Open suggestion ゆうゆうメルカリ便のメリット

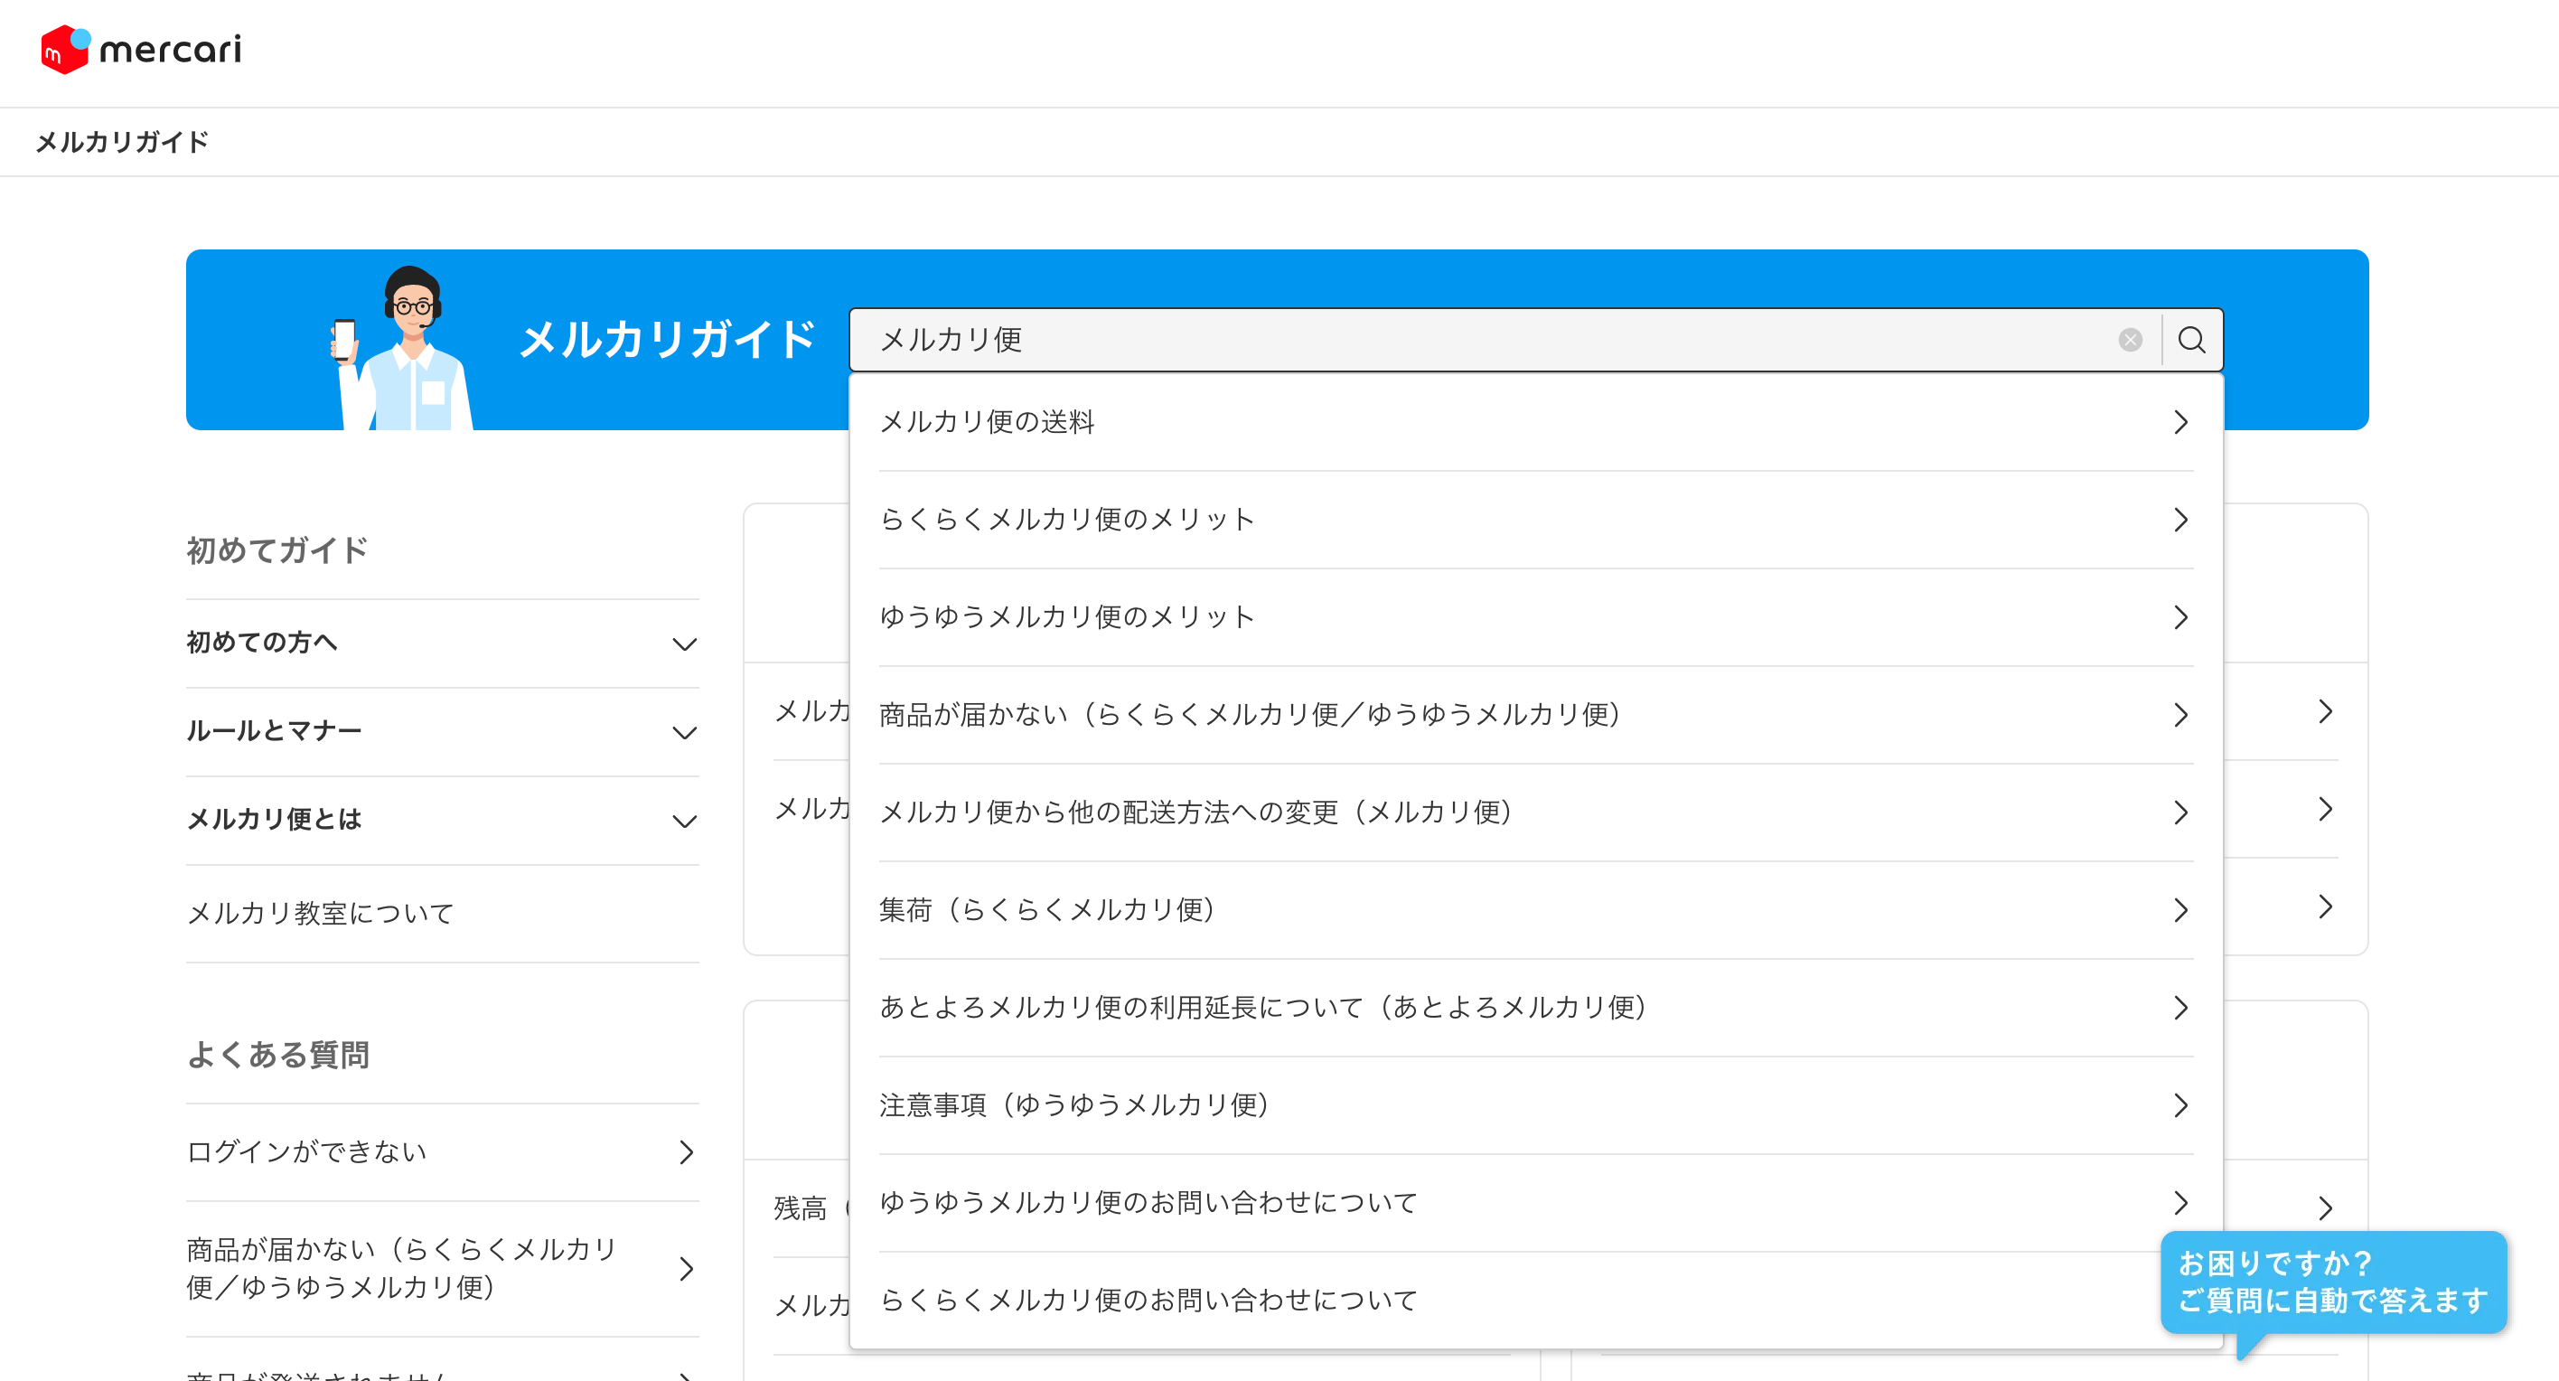tap(1536, 617)
